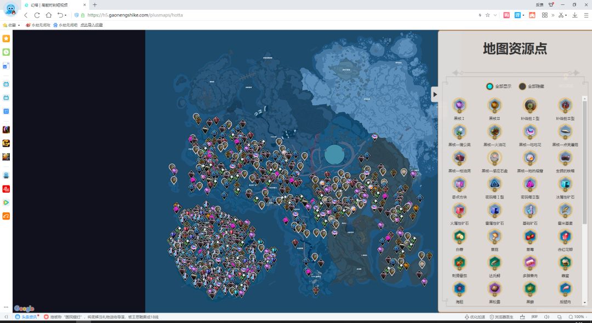Toggle the 火属性矿石 fire ore icon
The image size is (592, 323).
click(459, 210)
